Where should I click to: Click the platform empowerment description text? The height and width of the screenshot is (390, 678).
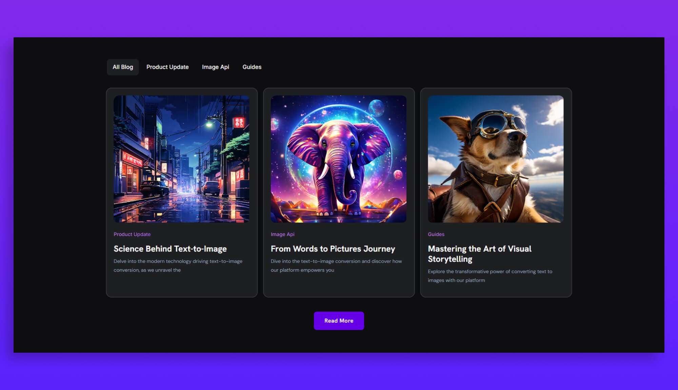(336, 266)
